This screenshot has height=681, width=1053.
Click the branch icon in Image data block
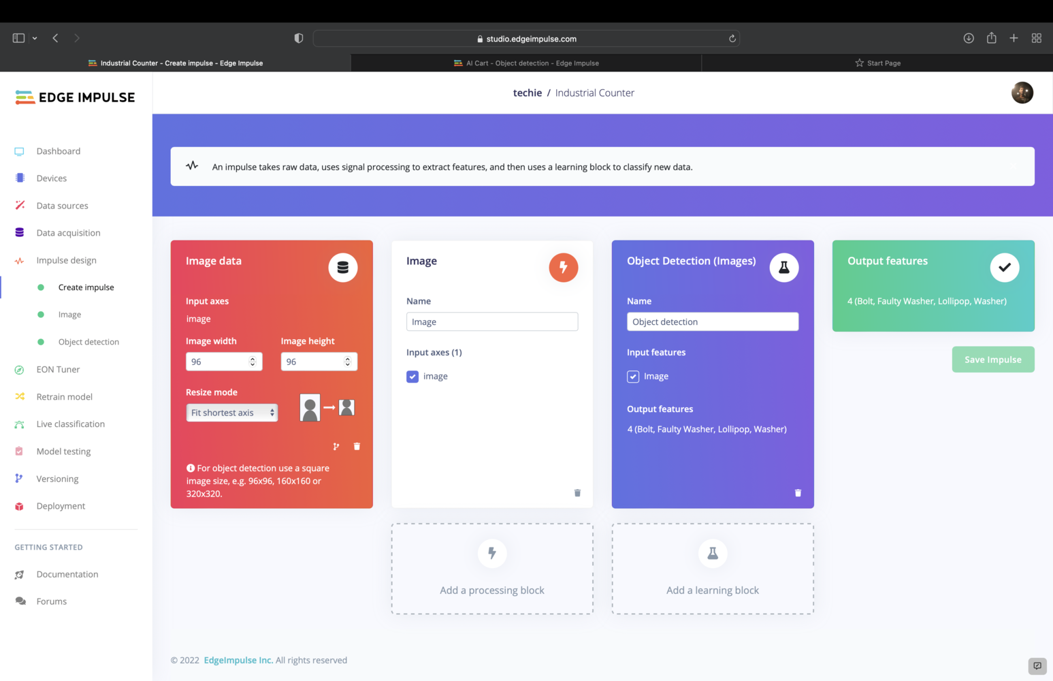click(336, 447)
